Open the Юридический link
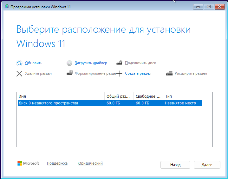Screen dimensions: 228x179 coord(90,163)
